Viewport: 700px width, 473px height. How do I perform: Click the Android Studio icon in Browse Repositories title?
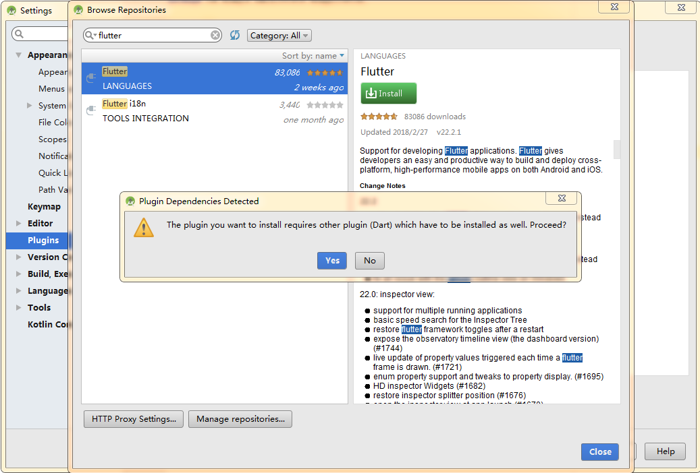pos(78,10)
